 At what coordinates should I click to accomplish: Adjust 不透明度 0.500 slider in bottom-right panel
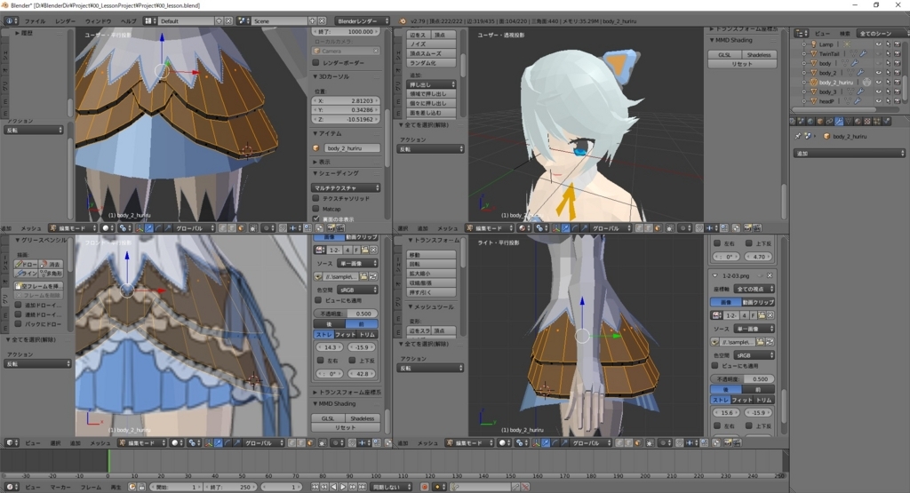(743, 378)
